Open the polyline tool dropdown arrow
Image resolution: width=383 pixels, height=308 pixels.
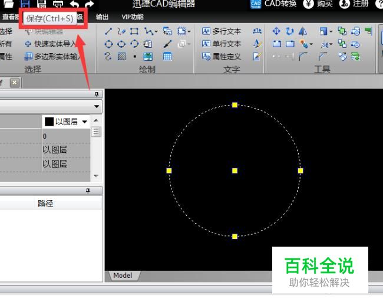[x=156, y=31]
